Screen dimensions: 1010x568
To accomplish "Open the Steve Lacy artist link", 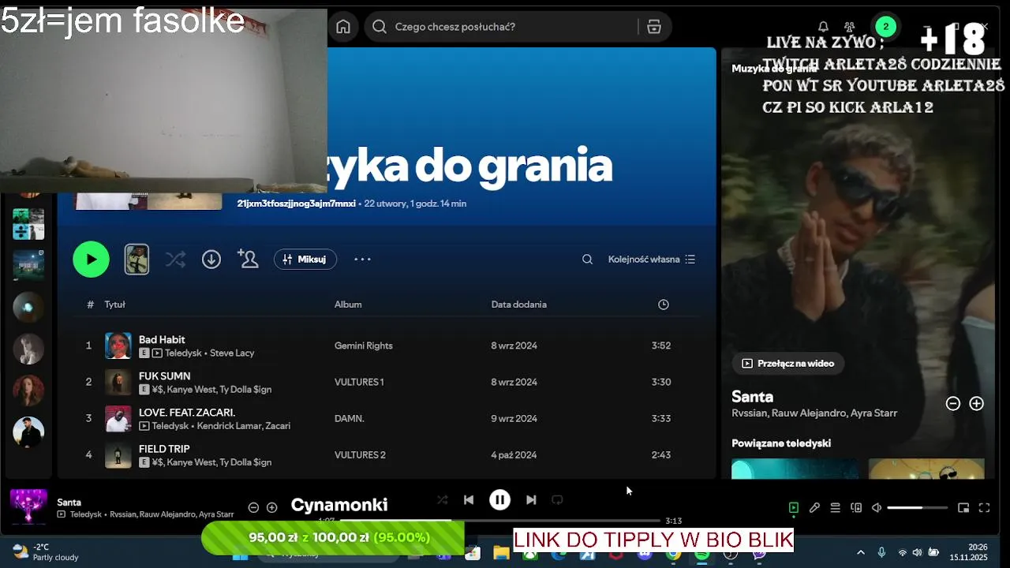I will click(232, 353).
